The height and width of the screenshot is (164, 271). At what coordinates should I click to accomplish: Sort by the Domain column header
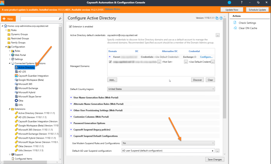click(x=112, y=51)
